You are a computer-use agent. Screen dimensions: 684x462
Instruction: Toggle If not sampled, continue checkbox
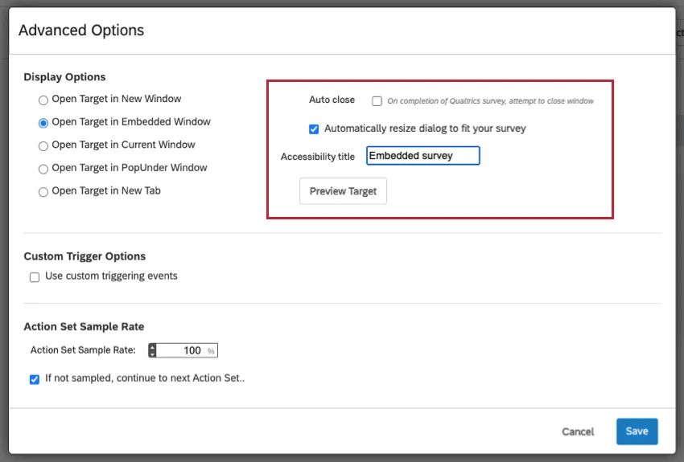[x=35, y=379]
